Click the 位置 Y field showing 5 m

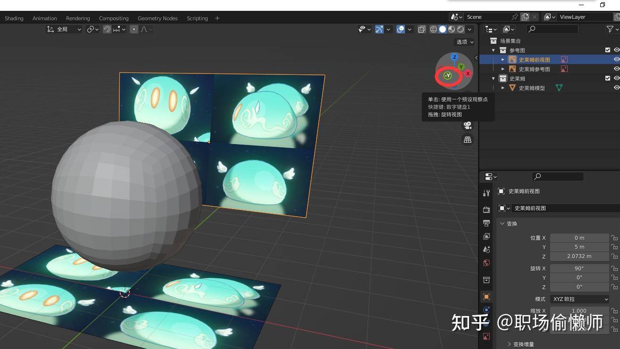pos(579,247)
